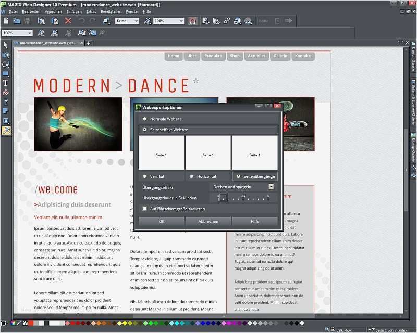417x333 pixels.
Task: Enable Auf Bildschirmgröße skalieren
Action: (x=145, y=208)
